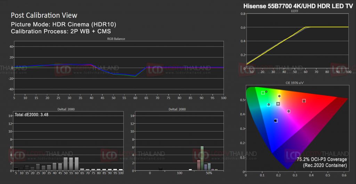Click the '100' label on EOTF x-axis
Viewport: 356px width, 184px height.
point(348,72)
